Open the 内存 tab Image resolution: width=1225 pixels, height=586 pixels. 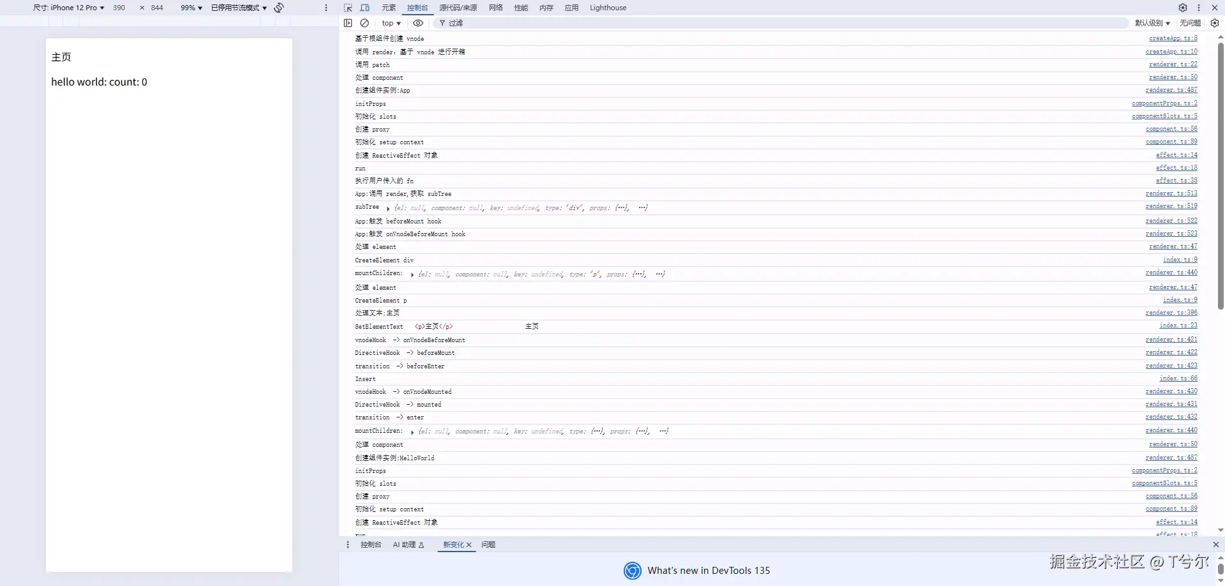546,8
